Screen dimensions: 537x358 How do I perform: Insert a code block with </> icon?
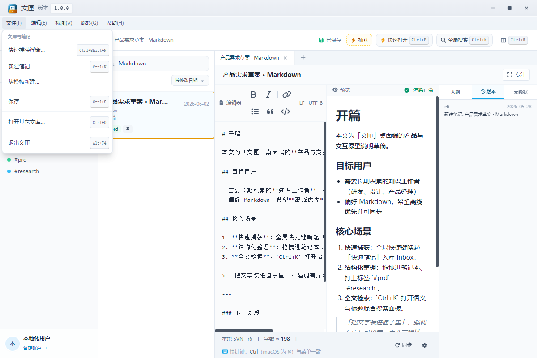286,111
